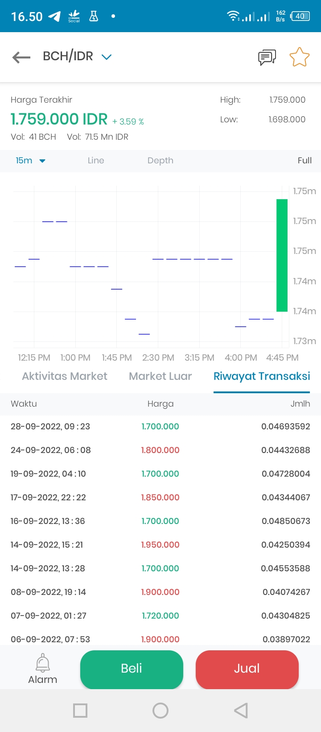Tap the green Beli button
The height and width of the screenshot is (732, 321).
(132, 669)
